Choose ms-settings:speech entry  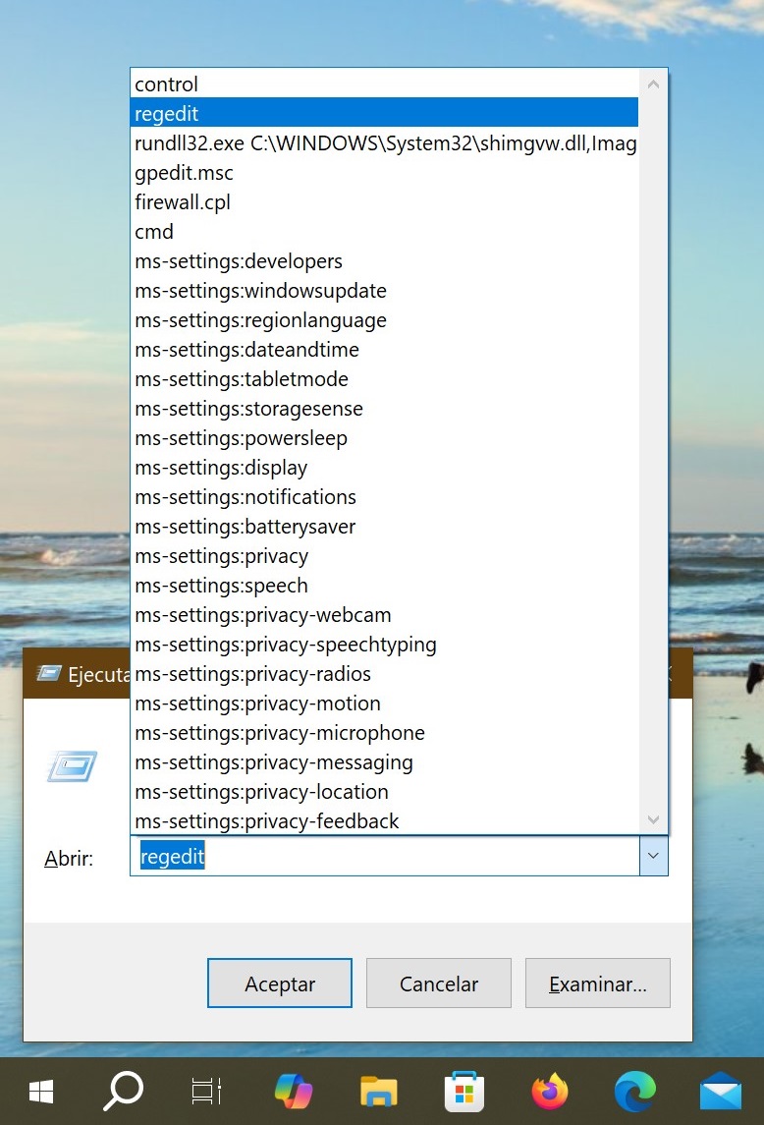385,584
